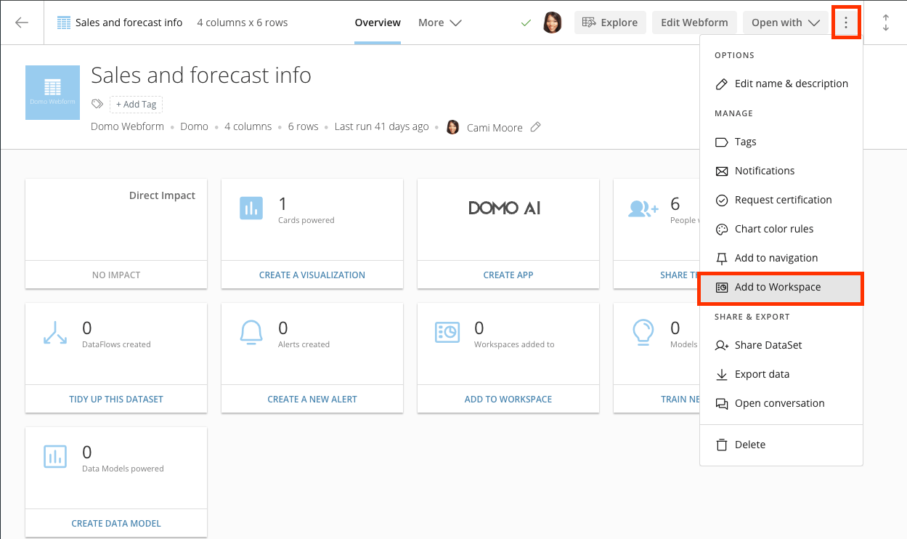
Task: Click the Explore button
Action: click(x=611, y=23)
